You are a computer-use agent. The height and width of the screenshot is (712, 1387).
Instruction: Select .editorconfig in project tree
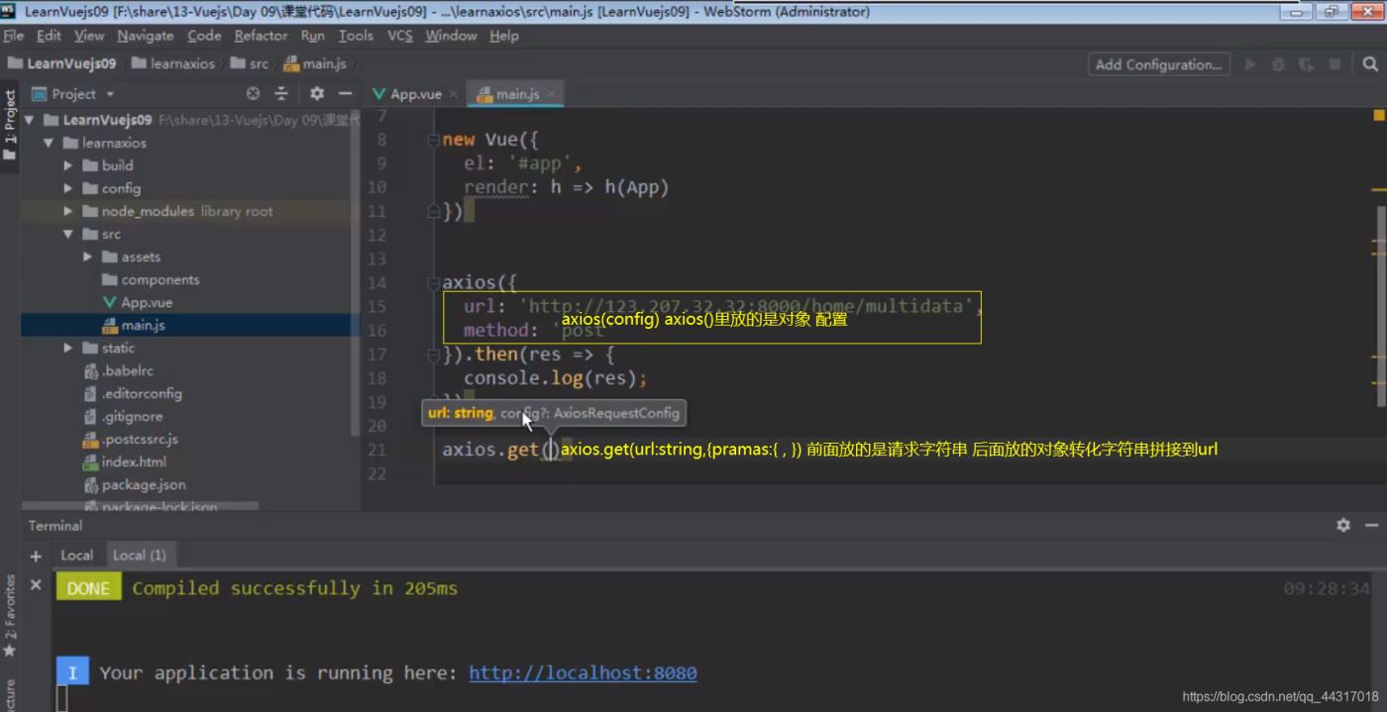(x=133, y=393)
